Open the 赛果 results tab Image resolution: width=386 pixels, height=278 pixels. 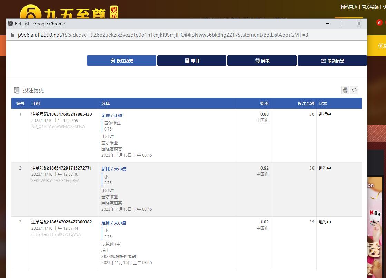(x=262, y=60)
